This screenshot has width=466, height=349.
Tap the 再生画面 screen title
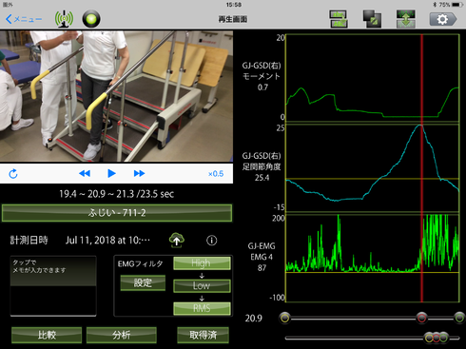coord(233,19)
